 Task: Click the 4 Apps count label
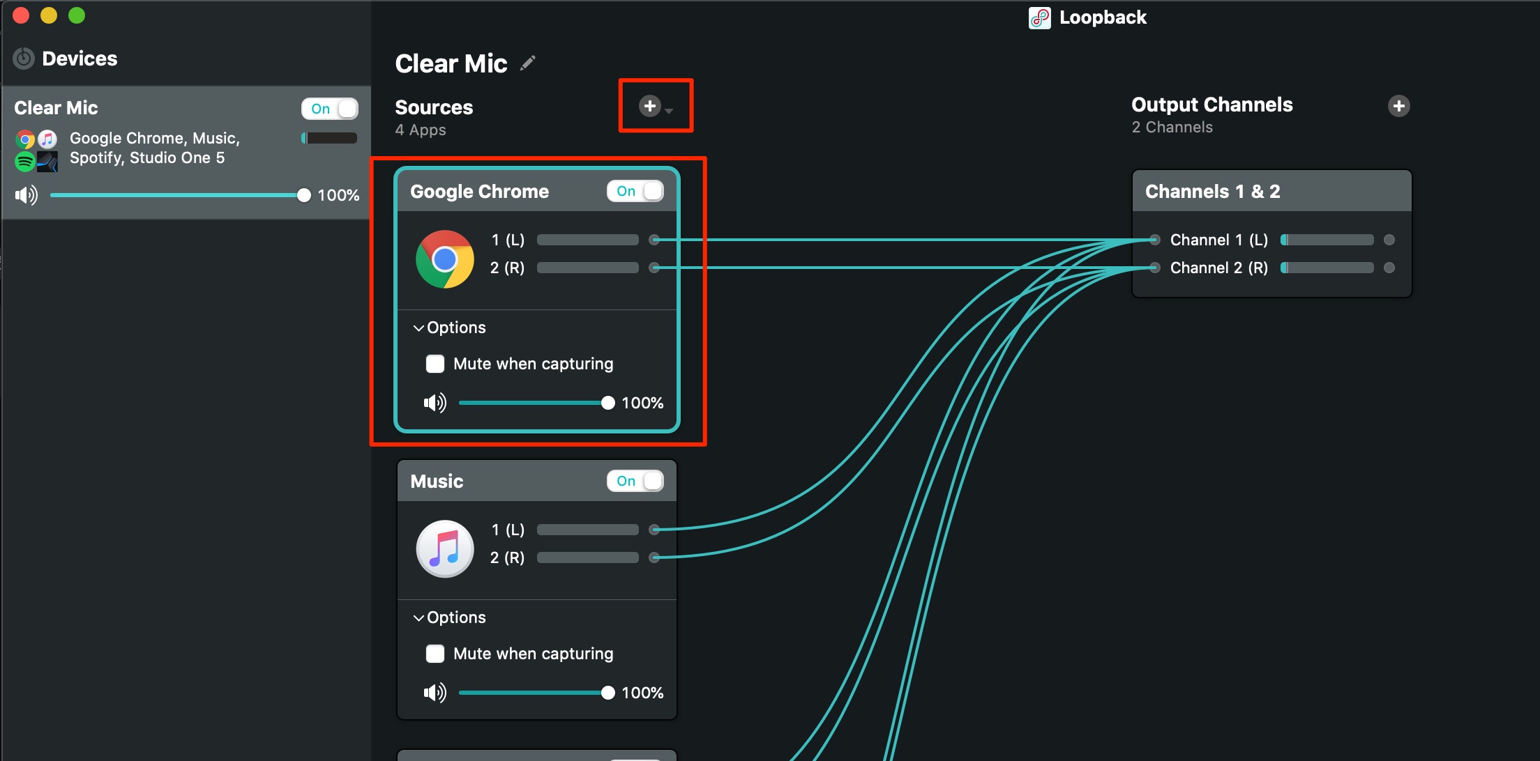coord(421,130)
